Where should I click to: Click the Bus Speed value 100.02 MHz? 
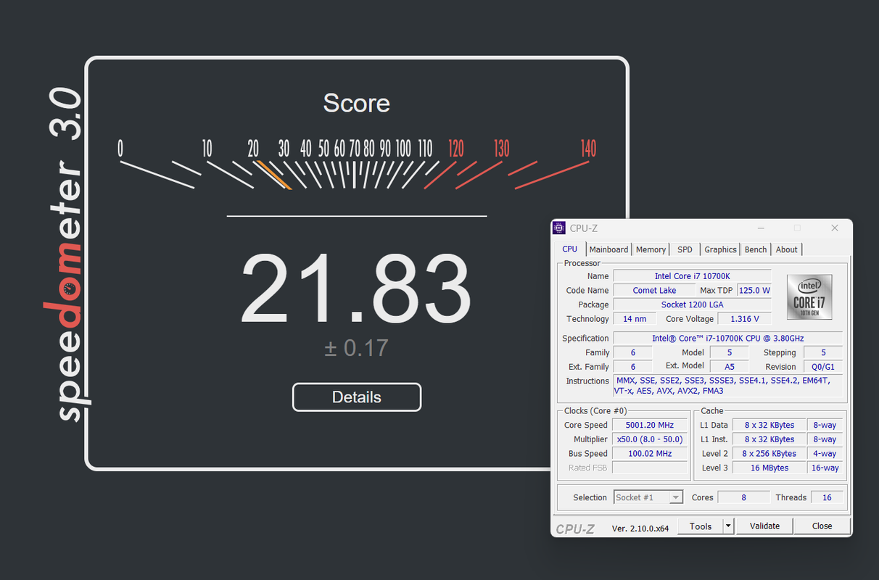coord(650,454)
